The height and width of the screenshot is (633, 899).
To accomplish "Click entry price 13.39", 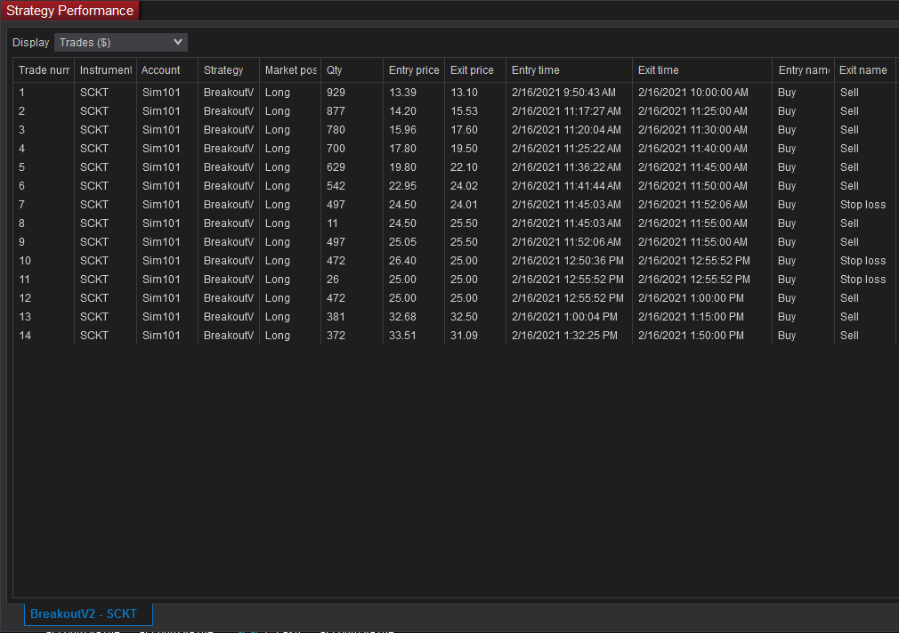I will click(x=402, y=93).
